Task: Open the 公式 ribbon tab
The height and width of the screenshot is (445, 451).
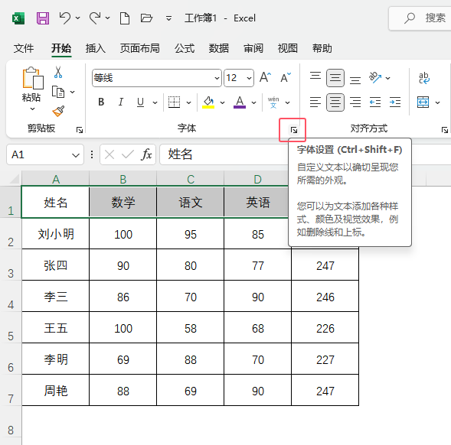Action: click(185, 48)
